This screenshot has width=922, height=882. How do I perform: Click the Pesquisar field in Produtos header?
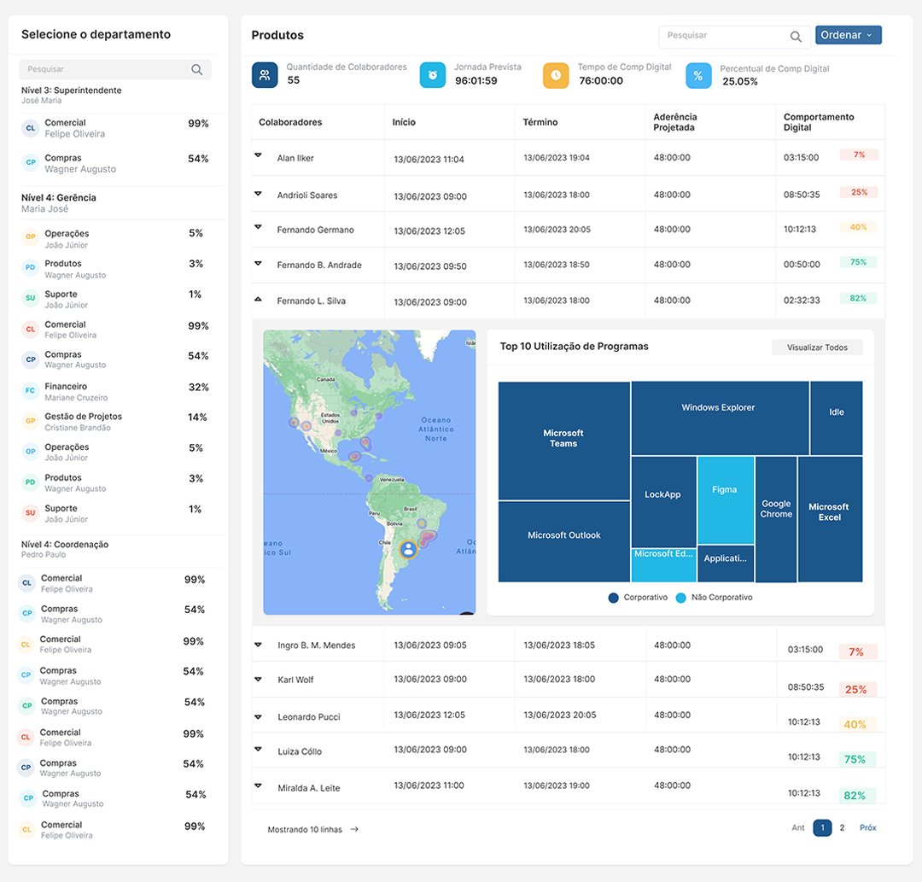pyautogui.click(x=721, y=36)
